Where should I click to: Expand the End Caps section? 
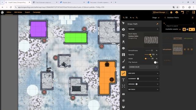143,73
